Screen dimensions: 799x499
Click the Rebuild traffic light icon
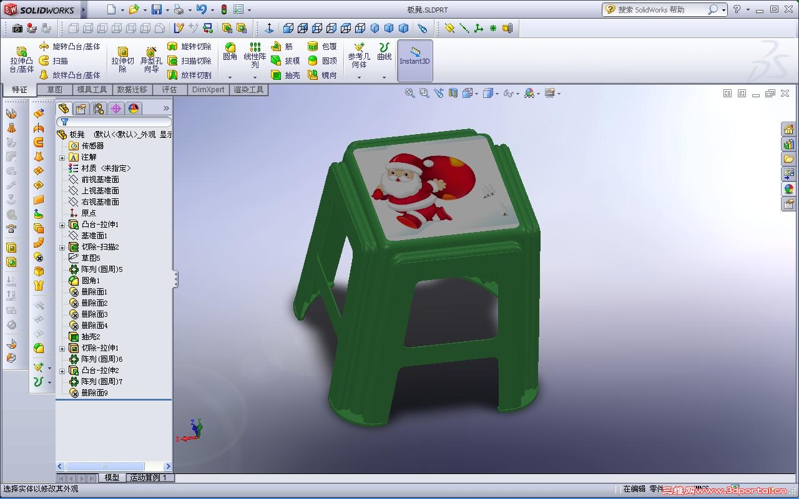pyautogui.click(x=223, y=10)
